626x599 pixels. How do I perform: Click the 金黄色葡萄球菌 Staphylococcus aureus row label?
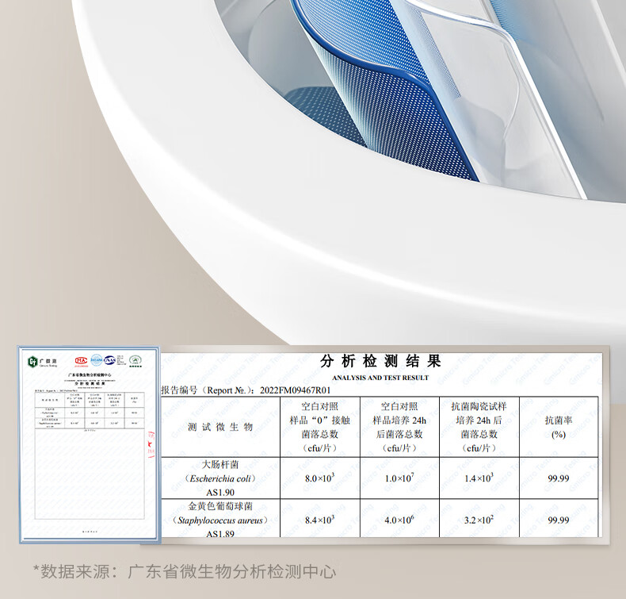point(220,520)
